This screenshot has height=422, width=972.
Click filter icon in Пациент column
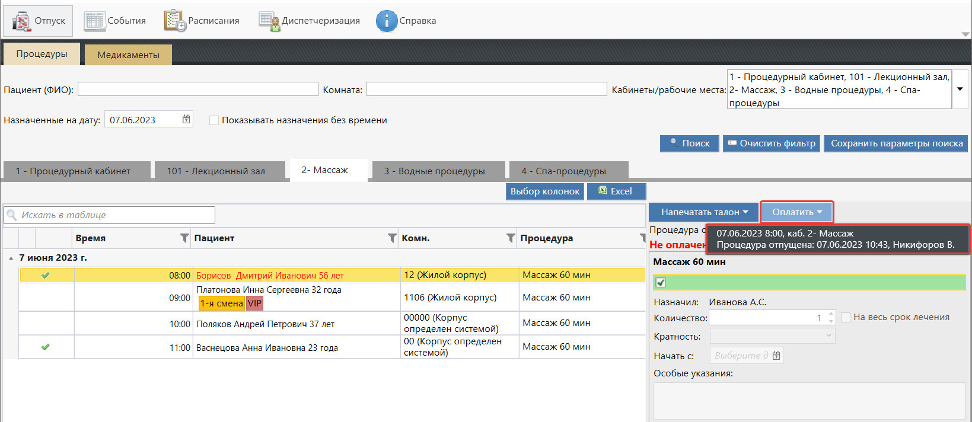click(x=392, y=238)
